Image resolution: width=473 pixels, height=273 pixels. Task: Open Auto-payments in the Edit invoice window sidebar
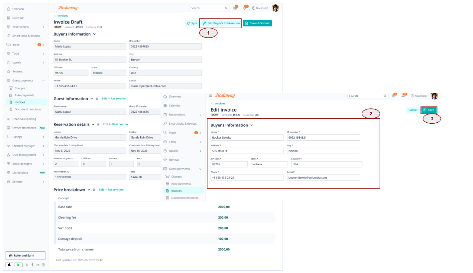(x=181, y=184)
